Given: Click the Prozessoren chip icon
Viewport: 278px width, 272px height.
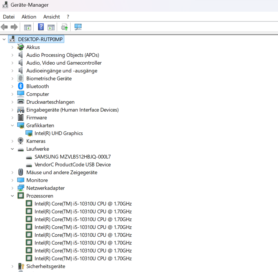Looking at the screenshot, I should pyautogui.click(x=21, y=196).
